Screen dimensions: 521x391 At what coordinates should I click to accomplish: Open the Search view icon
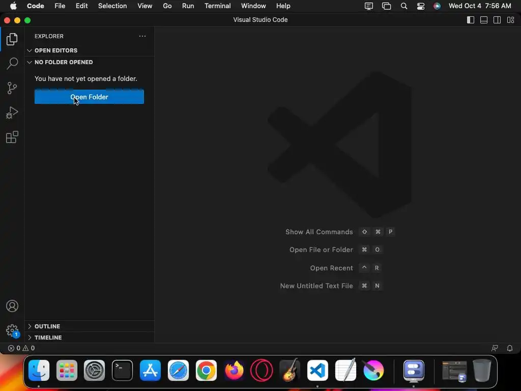[12, 63]
